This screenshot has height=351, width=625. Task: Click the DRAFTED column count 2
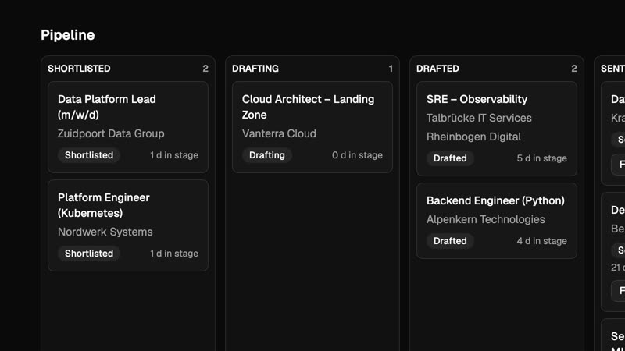pos(574,69)
